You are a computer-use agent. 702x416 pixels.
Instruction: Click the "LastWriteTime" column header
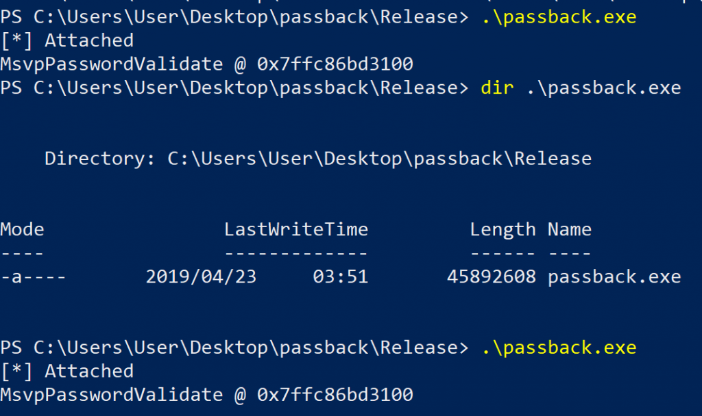click(x=295, y=229)
